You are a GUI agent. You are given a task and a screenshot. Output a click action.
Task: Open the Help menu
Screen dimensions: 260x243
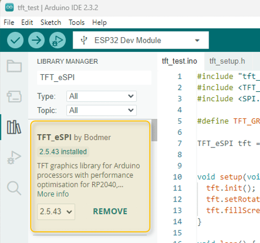click(x=100, y=22)
